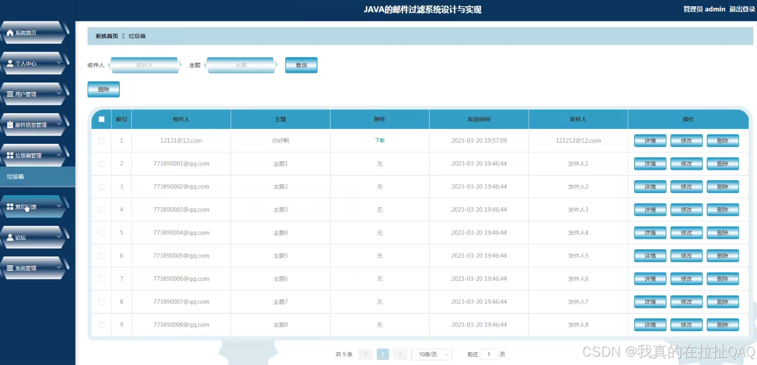Viewport: 757px width, 365px height.
Task: Click the list icon beside 系统管理
Action: [10, 268]
